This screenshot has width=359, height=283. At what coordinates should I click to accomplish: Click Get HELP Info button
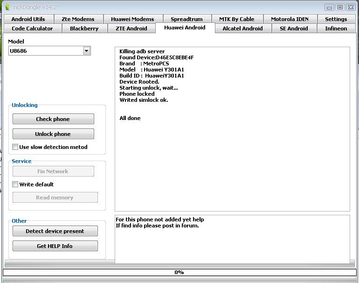(55, 246)
